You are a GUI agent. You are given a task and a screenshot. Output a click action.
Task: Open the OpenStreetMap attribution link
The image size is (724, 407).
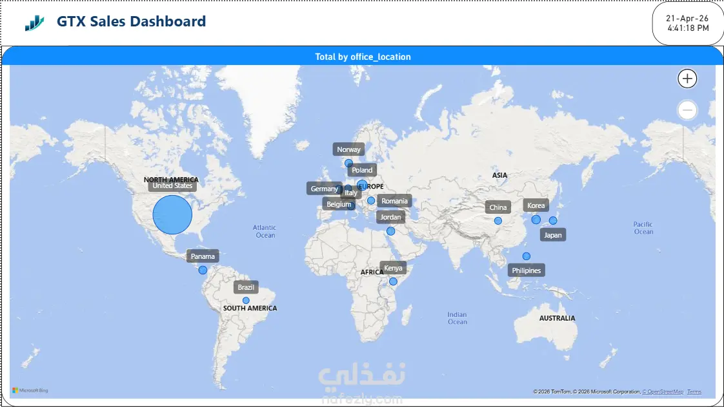[x=663, y=392]
